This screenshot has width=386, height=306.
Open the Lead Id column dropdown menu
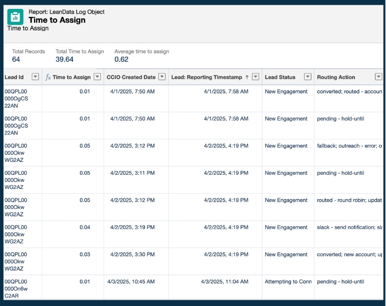[x=35, y=77]
